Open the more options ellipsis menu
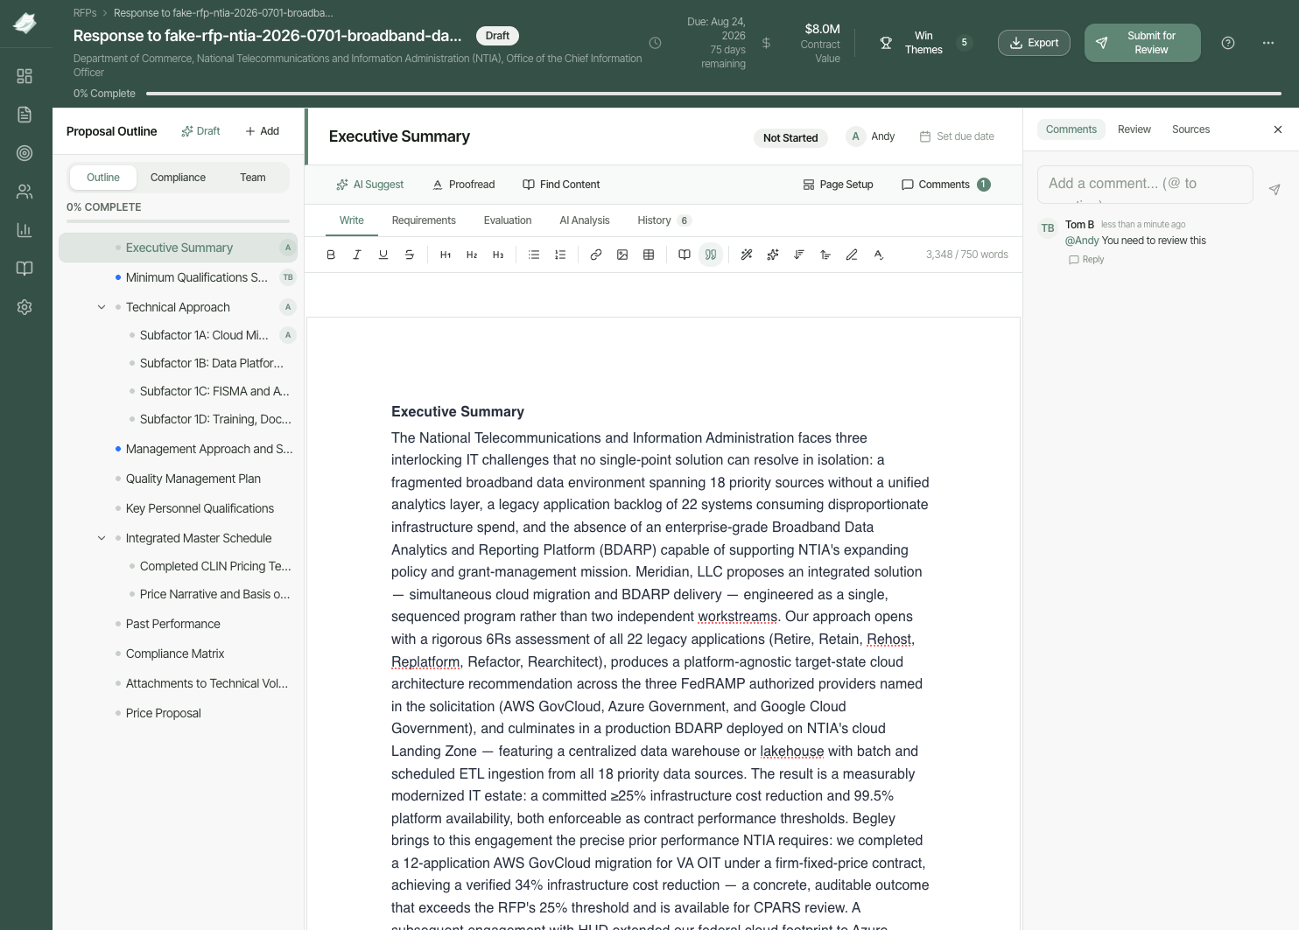Viewport: 1299px width, 930px height. 1268,43
